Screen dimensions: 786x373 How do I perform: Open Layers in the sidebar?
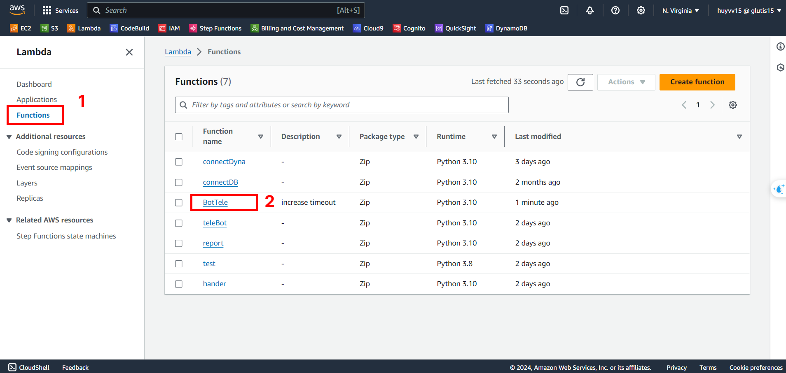[x=27, y=183]
